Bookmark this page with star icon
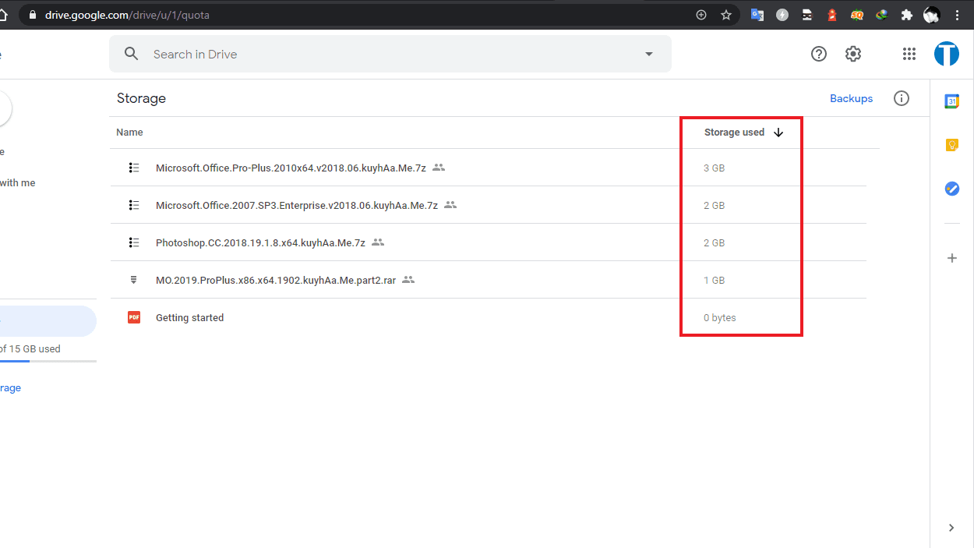 (x=726, y=15)
